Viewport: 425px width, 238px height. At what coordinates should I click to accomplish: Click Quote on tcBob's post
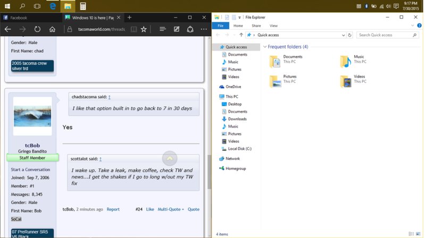(x=194, y=209)
